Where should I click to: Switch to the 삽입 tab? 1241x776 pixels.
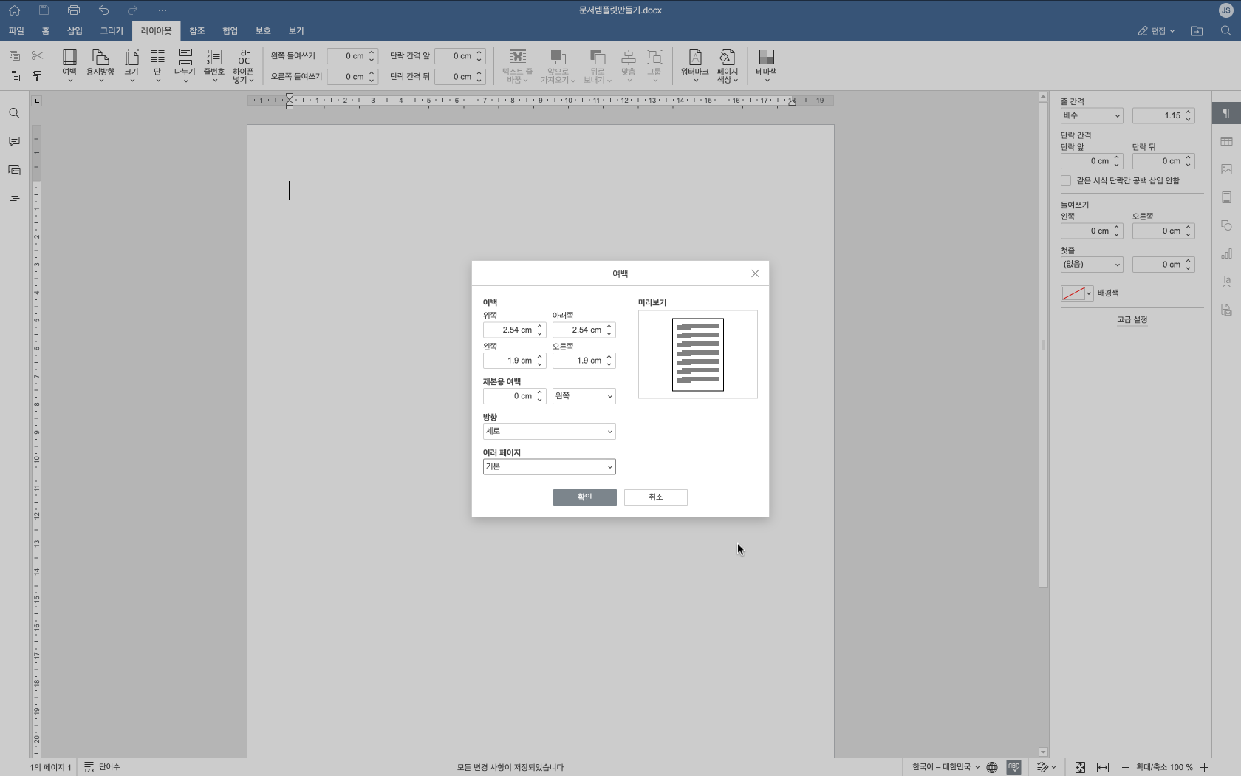tap(75, 31)
